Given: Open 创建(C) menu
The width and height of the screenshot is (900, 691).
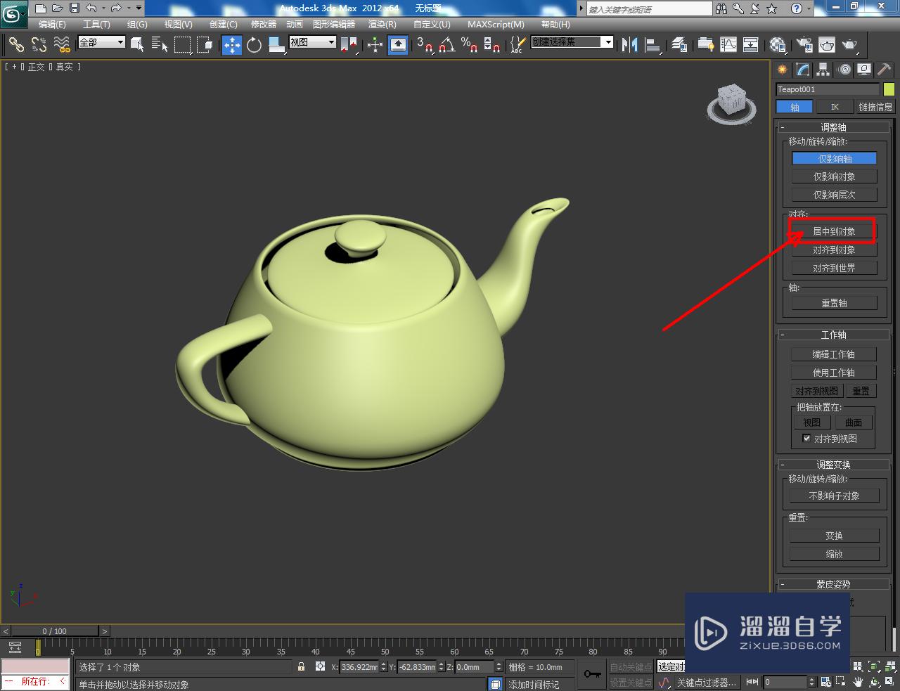Looking at the screenshot, I should pyautogui.click(x=224, y=24).
